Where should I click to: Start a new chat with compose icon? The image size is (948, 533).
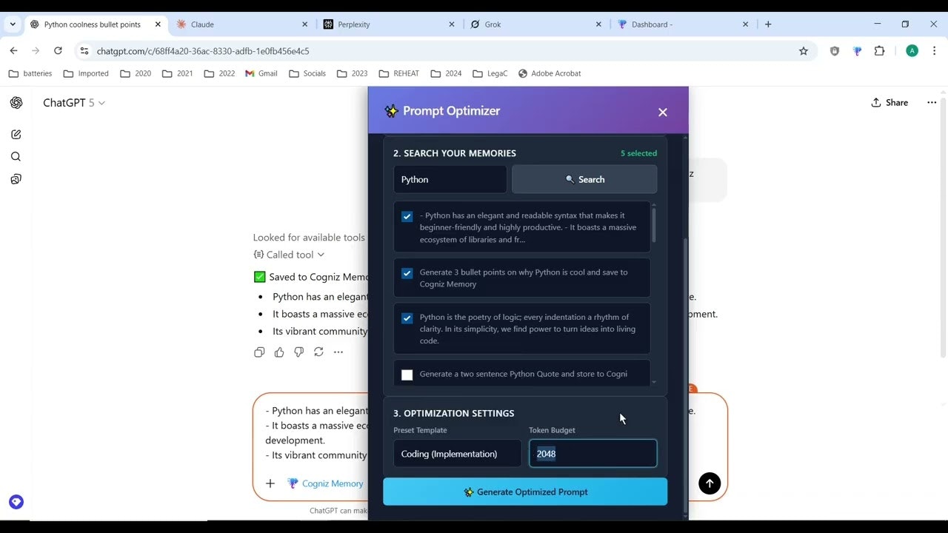coord(16,135)
